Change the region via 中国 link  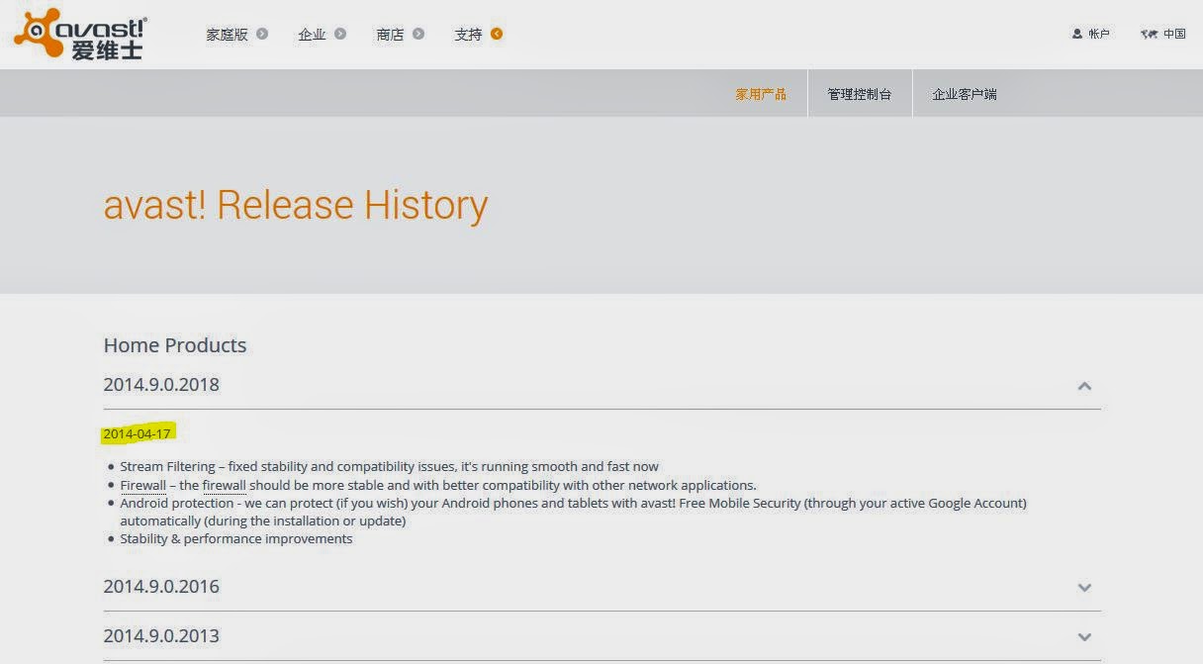(1174, 34)
